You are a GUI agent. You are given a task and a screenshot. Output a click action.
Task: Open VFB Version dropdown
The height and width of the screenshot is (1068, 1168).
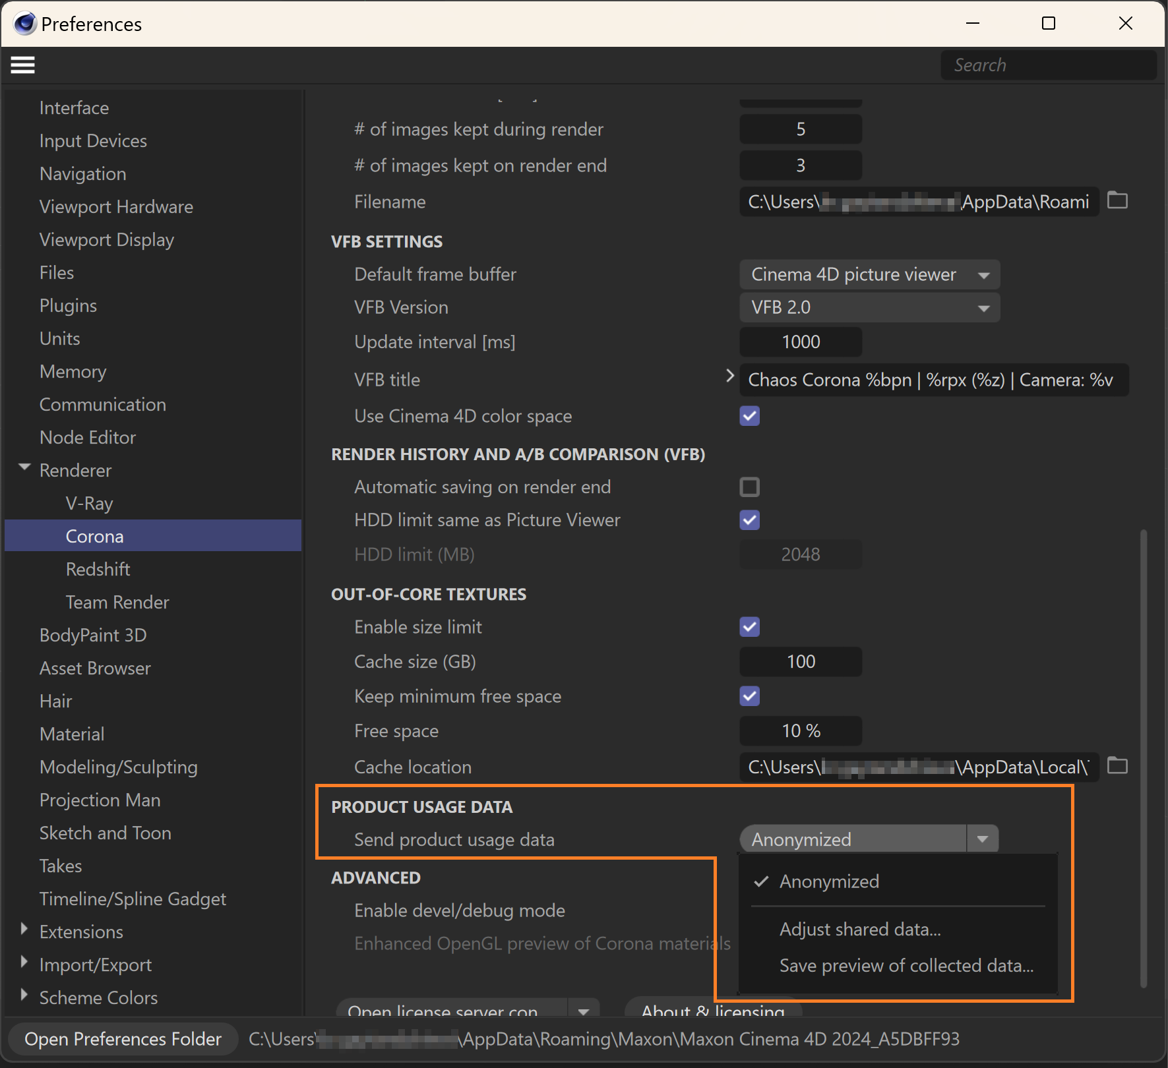(869, 307)
